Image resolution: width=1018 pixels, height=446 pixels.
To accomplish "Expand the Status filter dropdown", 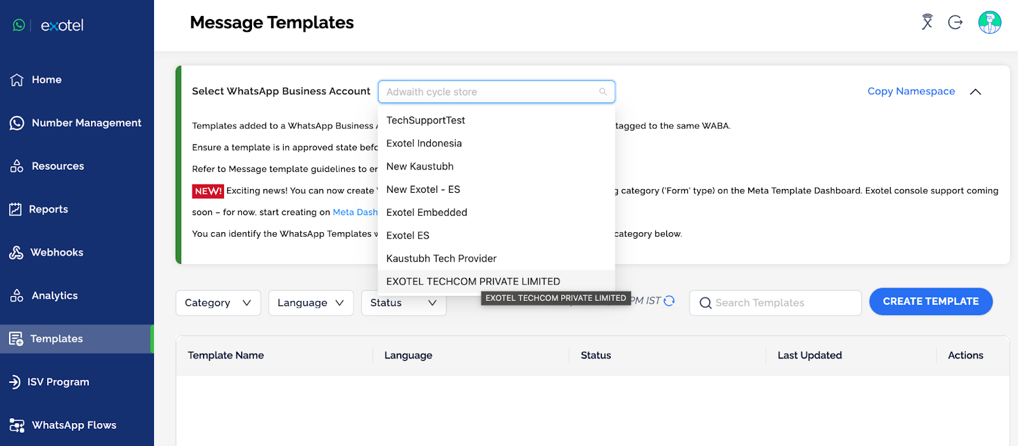I will click(404, 303).
